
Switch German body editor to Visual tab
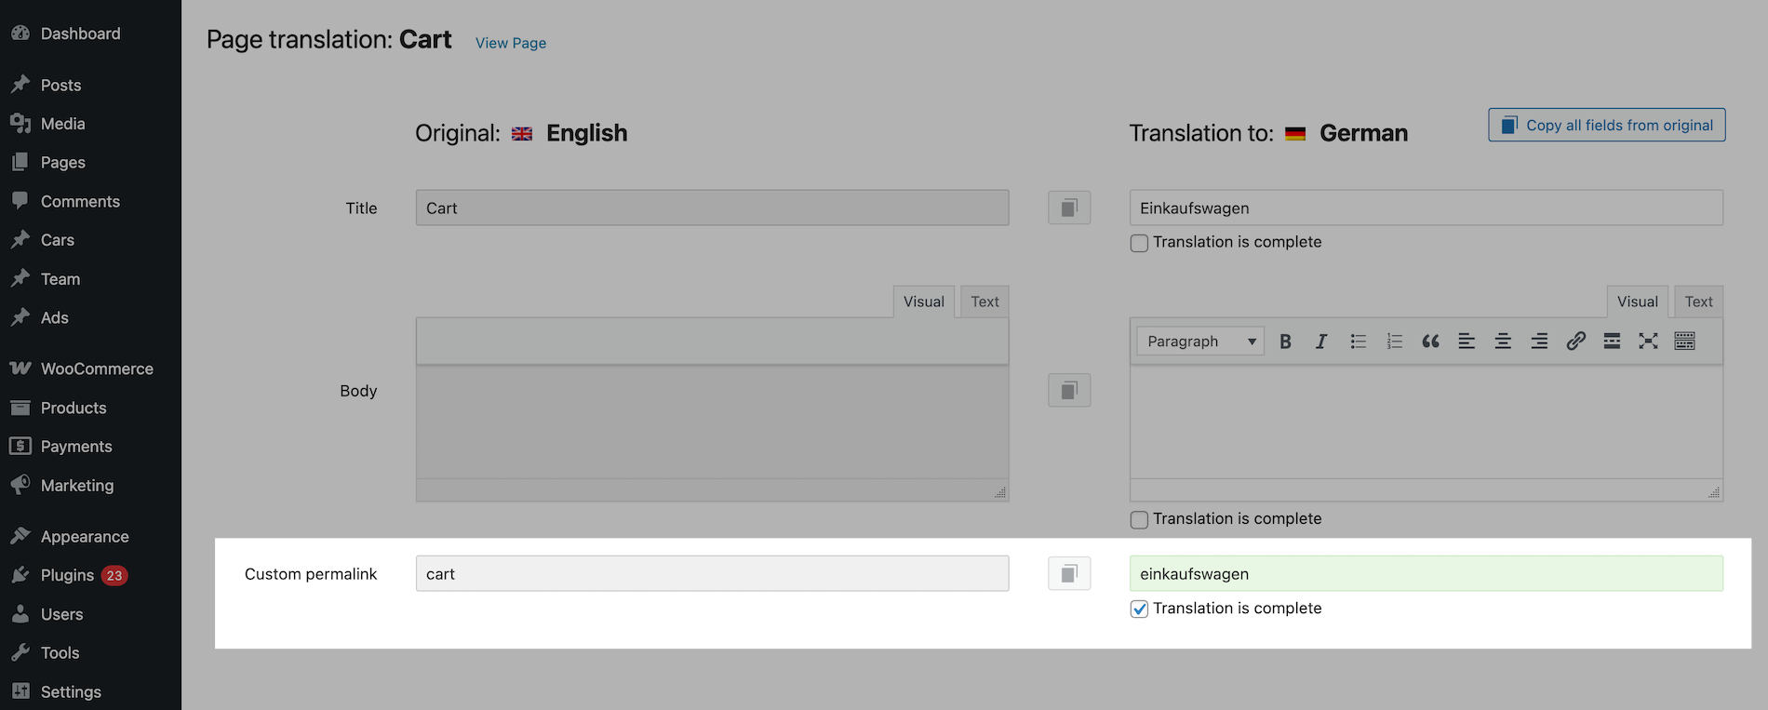[1638, 301]
